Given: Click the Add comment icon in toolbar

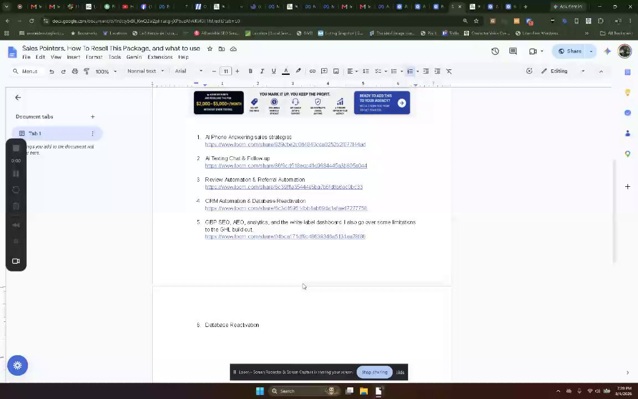Looking at the screenshot, I should [x=325, y=71].
